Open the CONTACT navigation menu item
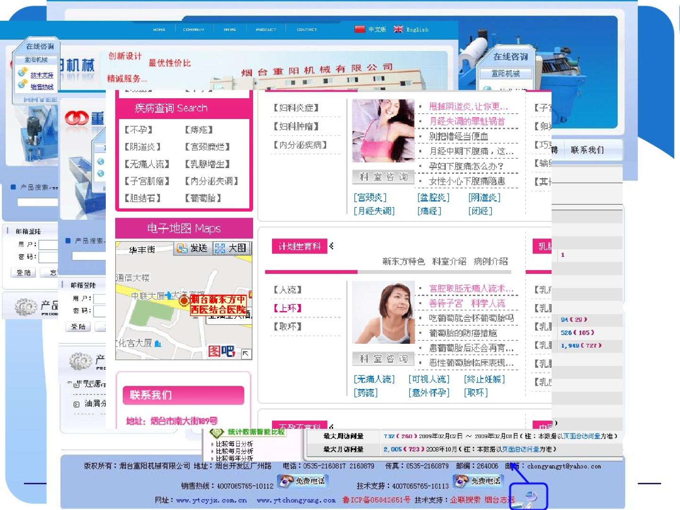680x510 pixels. (306, 29)
